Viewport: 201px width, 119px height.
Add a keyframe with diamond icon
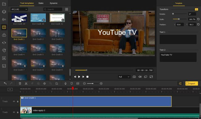point(45,83)
